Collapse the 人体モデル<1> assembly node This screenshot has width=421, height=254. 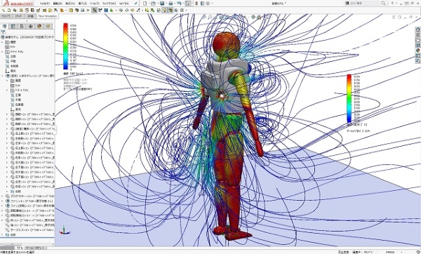click(2, 76)
